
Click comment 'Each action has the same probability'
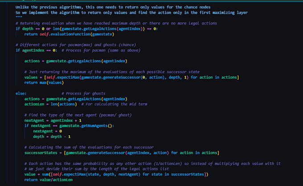(152, 163)
